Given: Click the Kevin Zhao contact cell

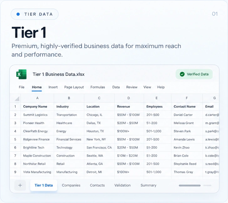Looking at the screenshot, I should [x=187, y=147].
